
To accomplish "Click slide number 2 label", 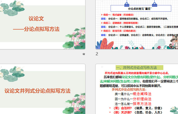I will point(97,54).
